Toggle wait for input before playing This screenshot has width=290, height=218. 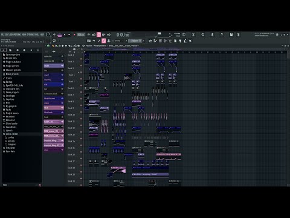pyautogui.click(x=94, y=35)
